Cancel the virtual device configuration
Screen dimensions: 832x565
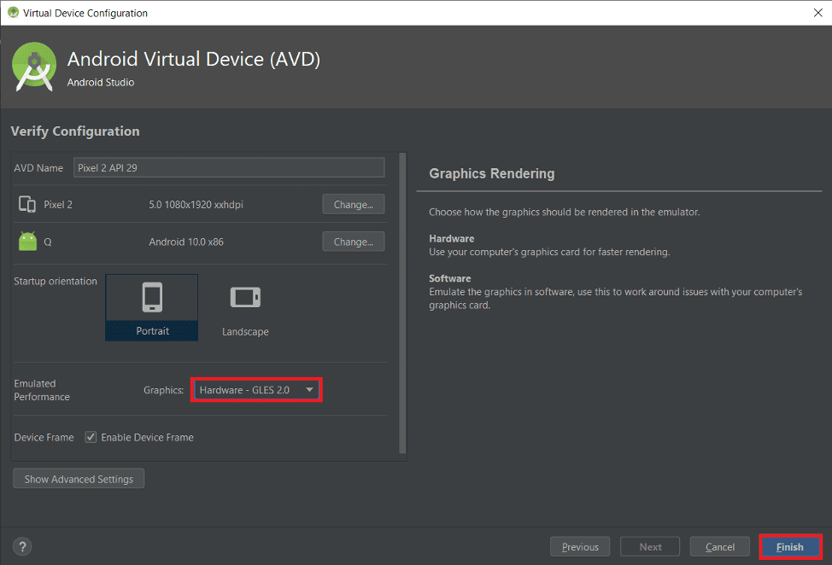pyautogui.click(x=719, y=546)
